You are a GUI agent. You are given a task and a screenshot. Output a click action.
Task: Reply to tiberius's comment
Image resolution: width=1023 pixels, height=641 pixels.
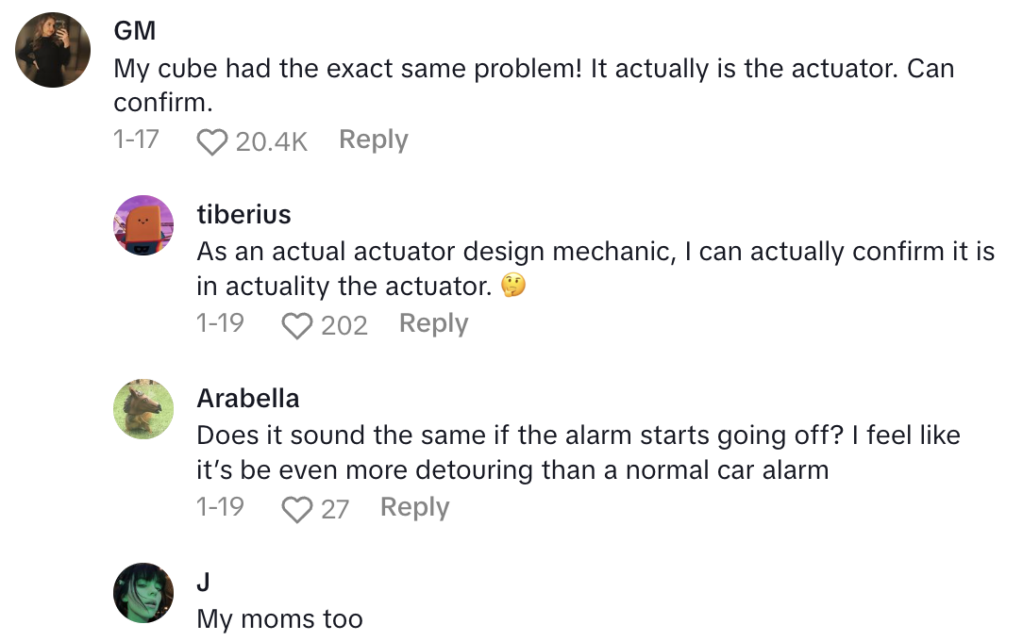click(433, 323)
